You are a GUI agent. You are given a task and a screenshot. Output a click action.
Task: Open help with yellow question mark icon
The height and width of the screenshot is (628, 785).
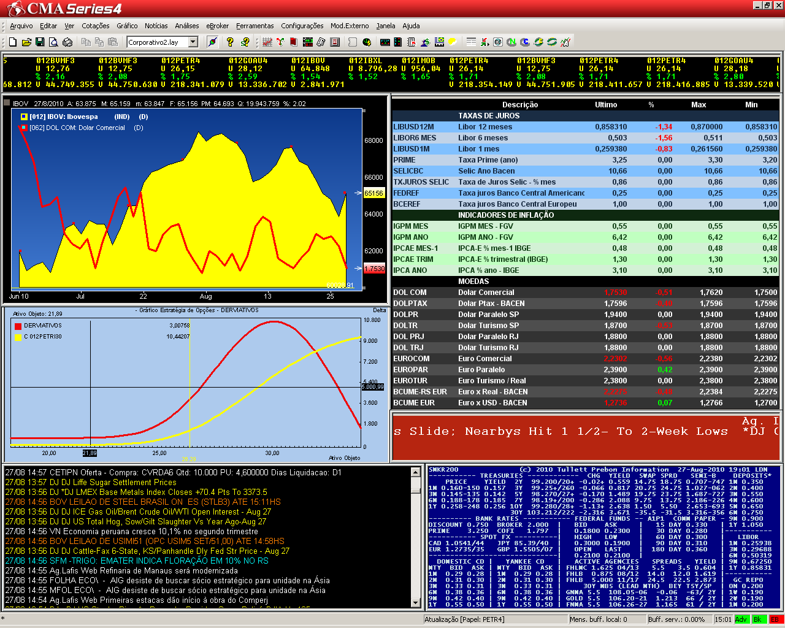[230, 42]
